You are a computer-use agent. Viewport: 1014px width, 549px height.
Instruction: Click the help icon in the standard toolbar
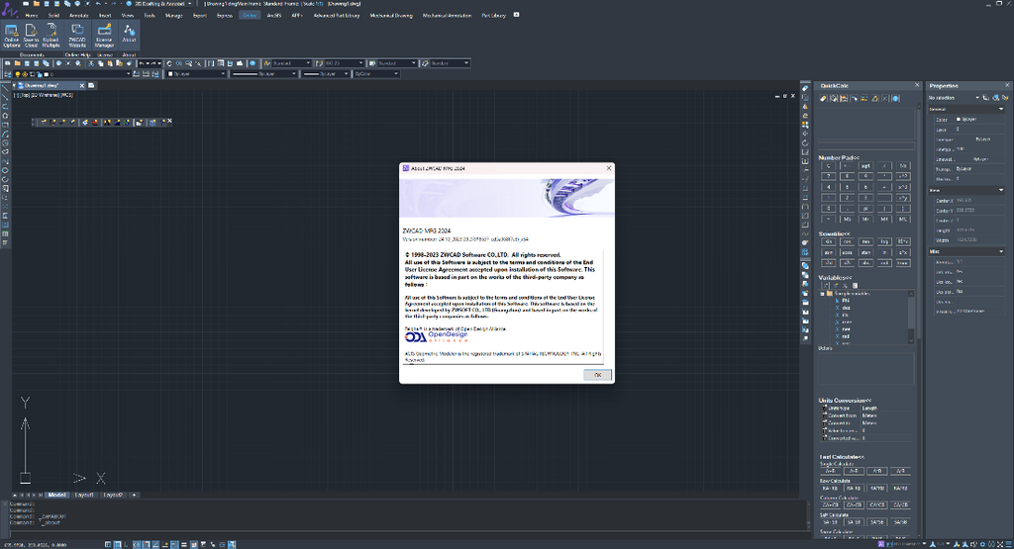(253, 63)
